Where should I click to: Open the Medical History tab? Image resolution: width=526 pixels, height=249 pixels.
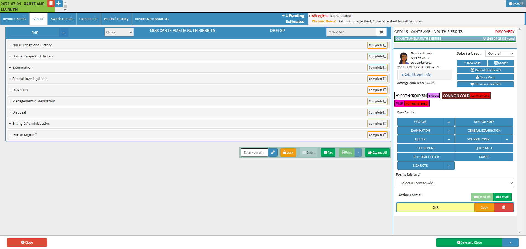tap(116, 19)
